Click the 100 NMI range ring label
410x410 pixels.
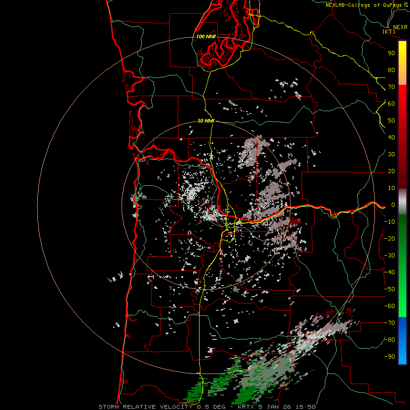tap(206, 36)
